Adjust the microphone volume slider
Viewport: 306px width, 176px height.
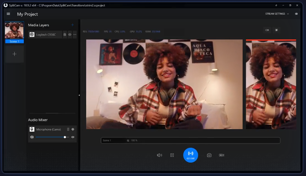pyautogui.click(x=52, y=137)
